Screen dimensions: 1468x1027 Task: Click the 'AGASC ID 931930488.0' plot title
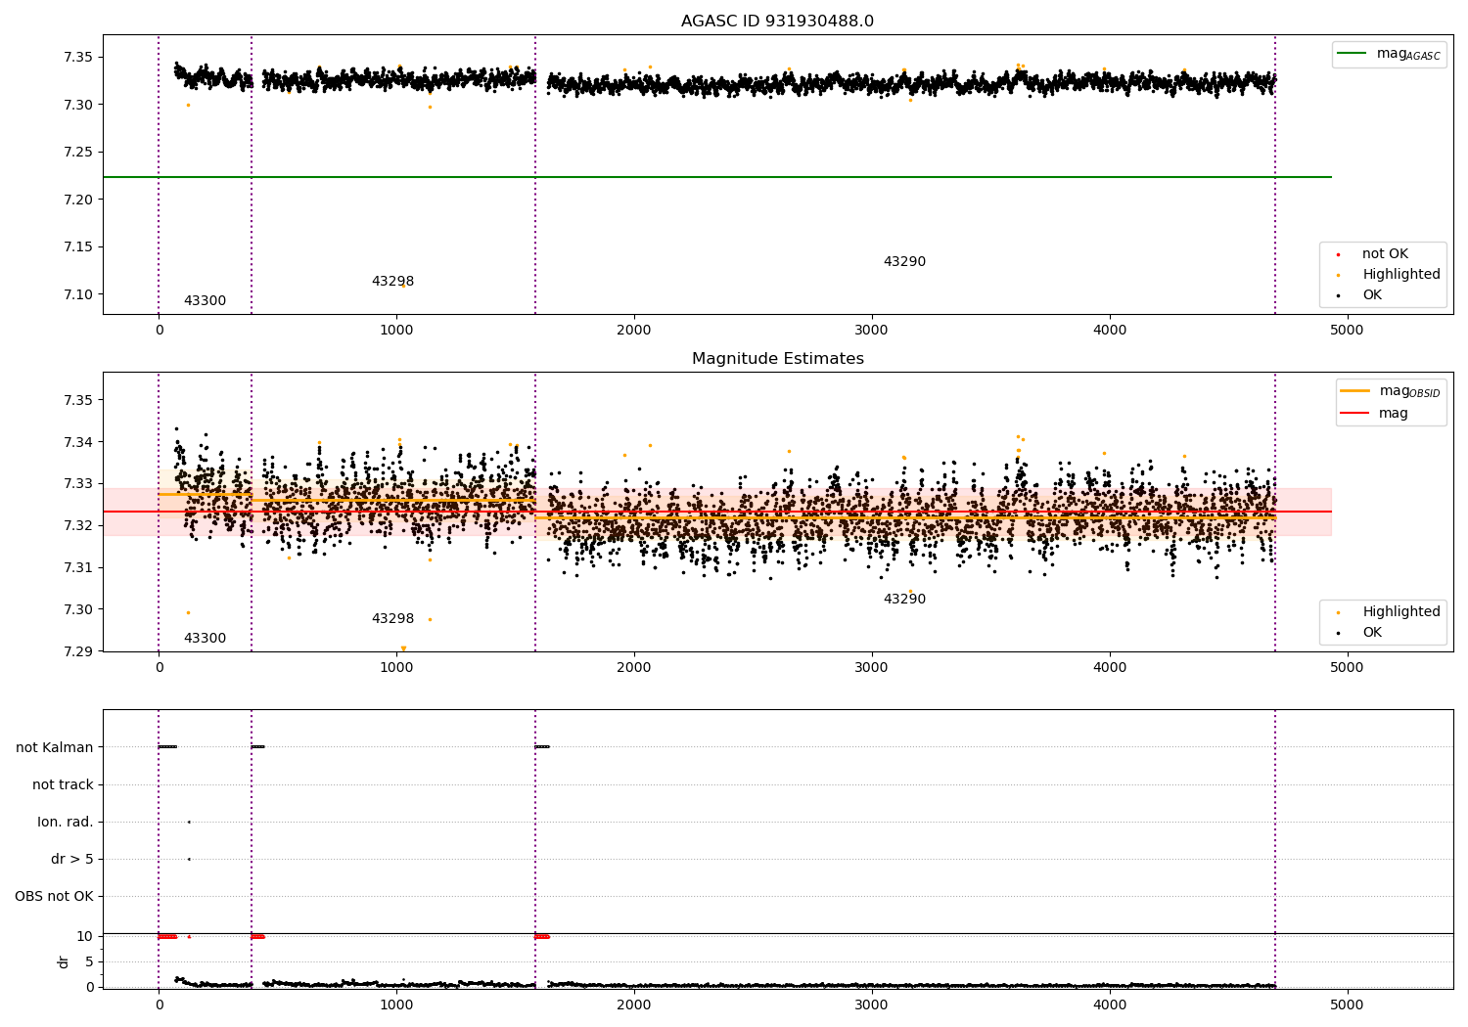777,22
